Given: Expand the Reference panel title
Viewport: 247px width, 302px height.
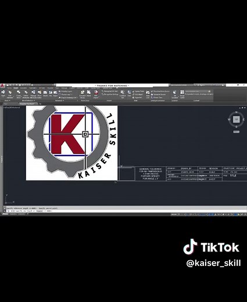Looking at the screenshot, I should click(x=59, y=100).
